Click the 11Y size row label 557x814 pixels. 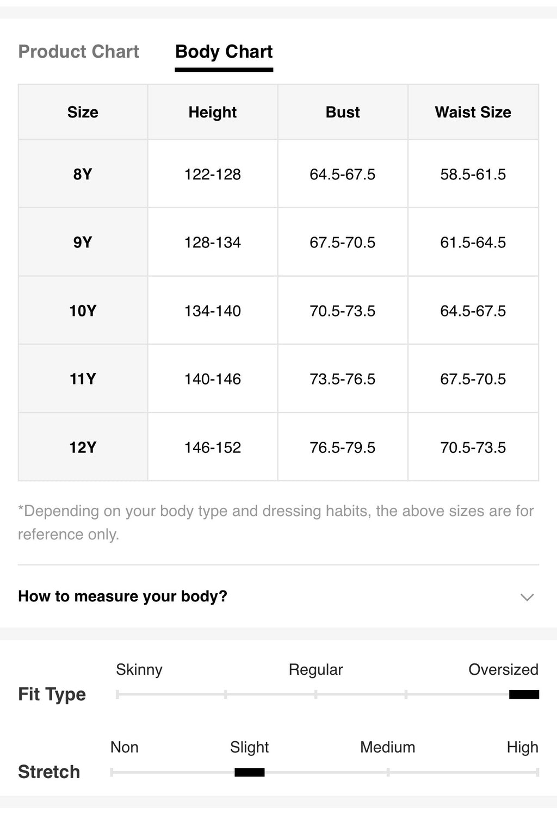point(83,379)
